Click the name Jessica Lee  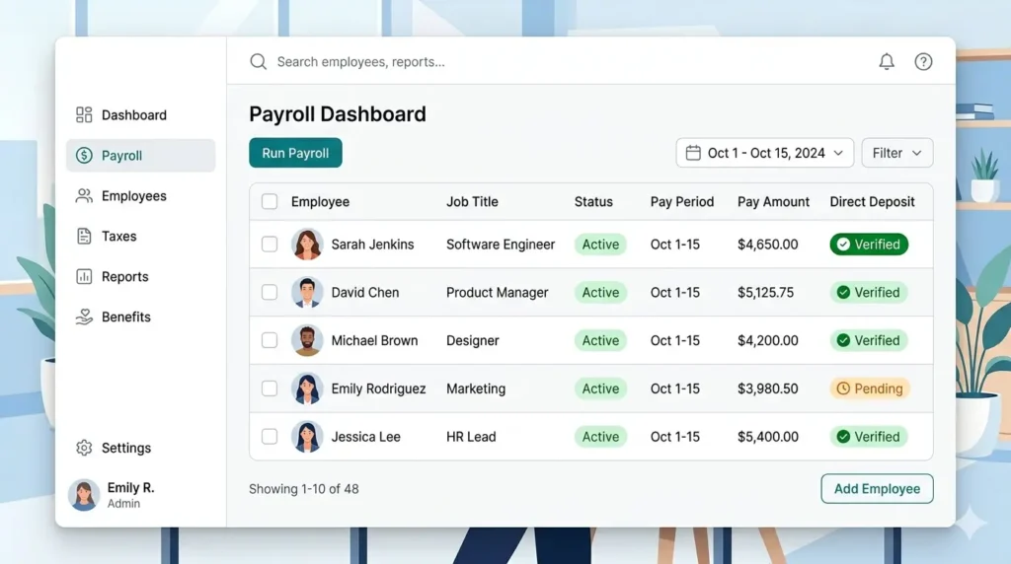pyautogui.click(x=365, y=437)
